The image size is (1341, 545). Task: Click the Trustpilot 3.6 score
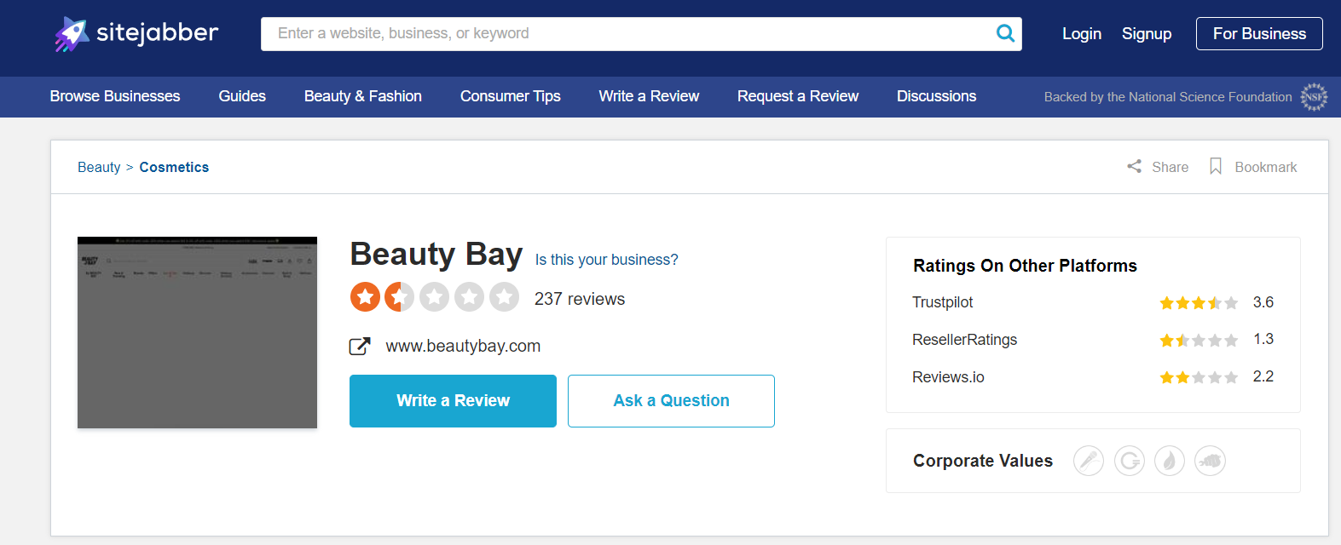point(1263,302)
